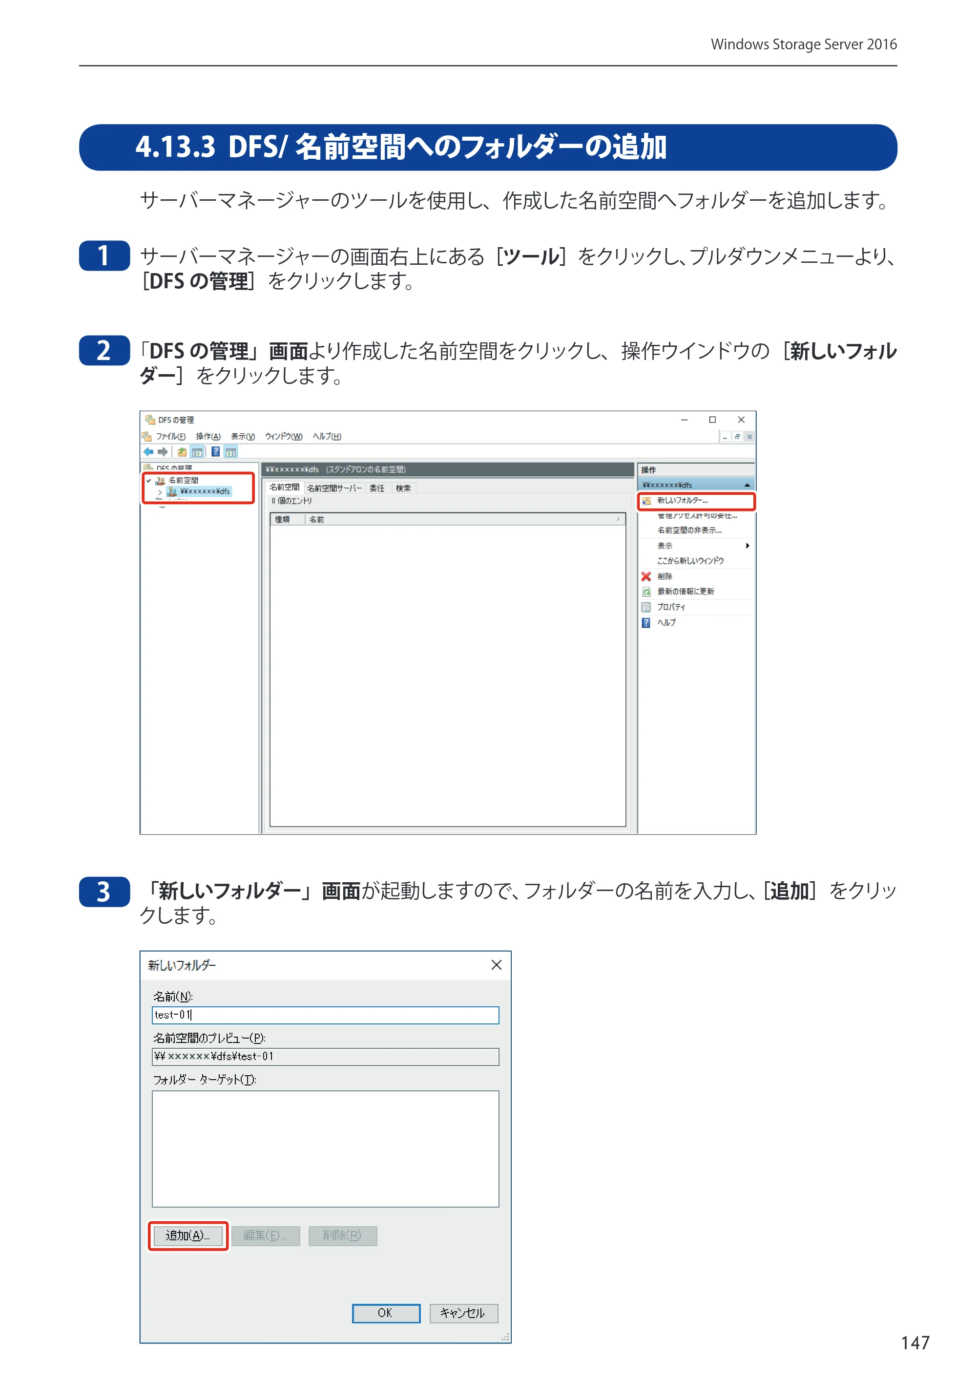Image resolution: width=977 pixels, height=1382 pixels.
Task: Restore the inner MDI child window
Action: 738,437
